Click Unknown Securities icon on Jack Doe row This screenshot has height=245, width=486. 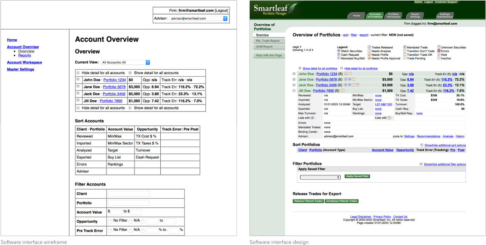coord(357,85)
